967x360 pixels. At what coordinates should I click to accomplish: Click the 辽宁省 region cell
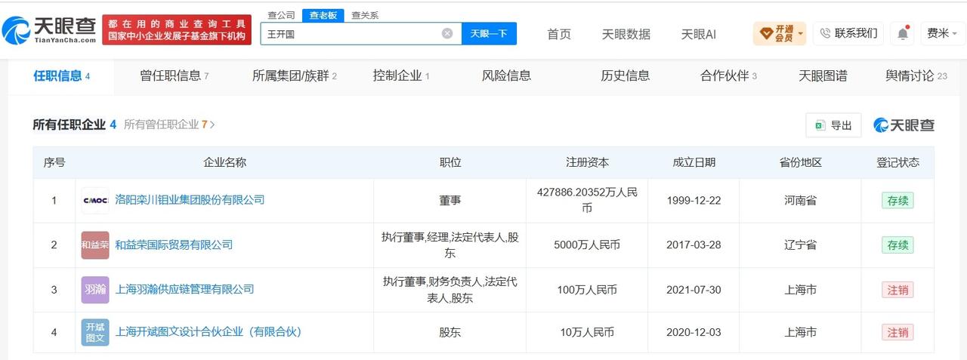(x=801, y=245)
